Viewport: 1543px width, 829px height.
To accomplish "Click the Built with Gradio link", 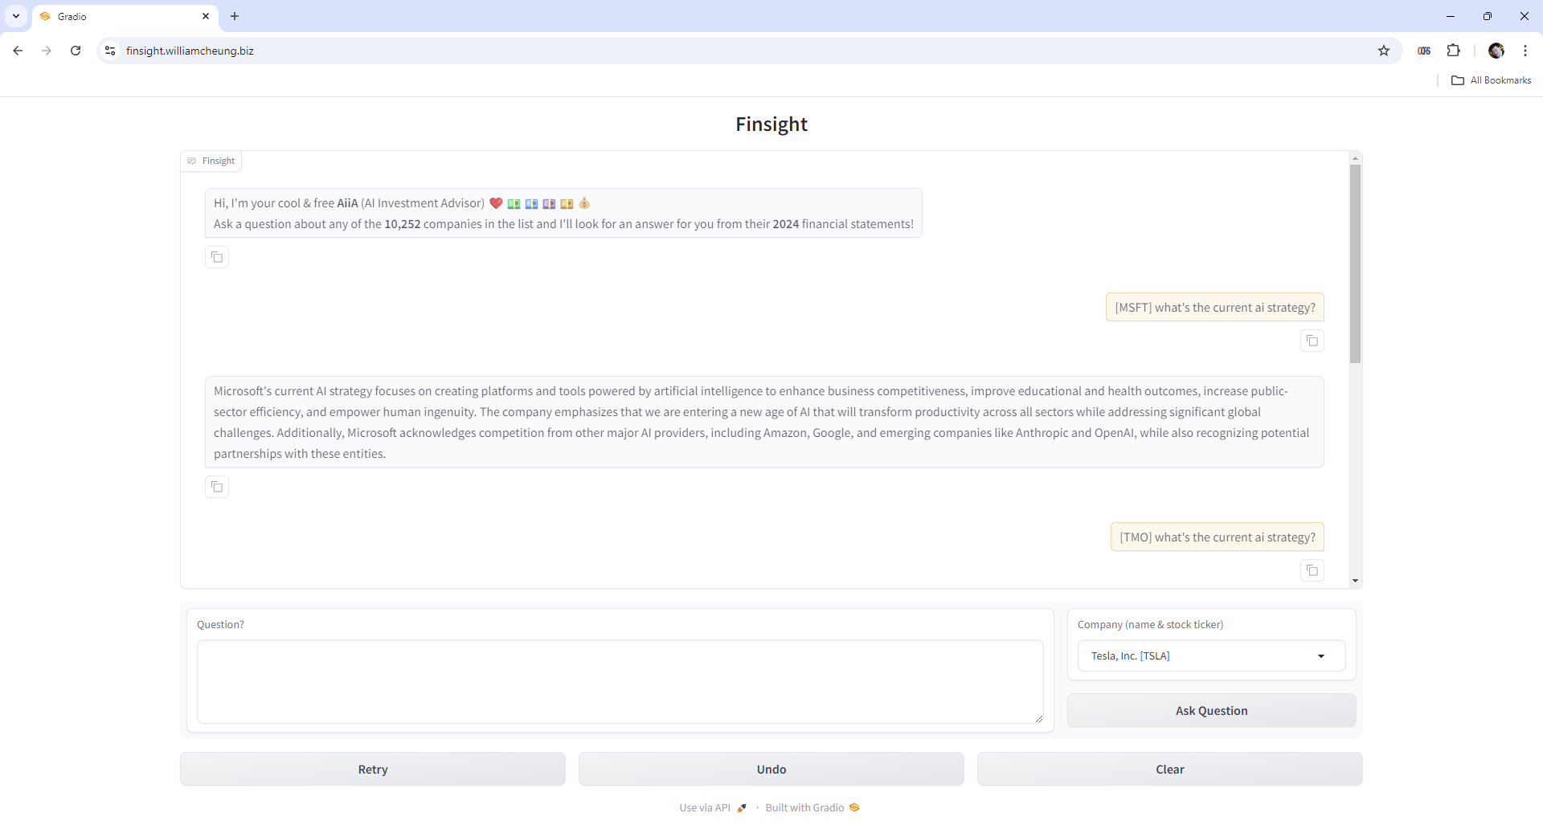I will (x=804, y=807).
